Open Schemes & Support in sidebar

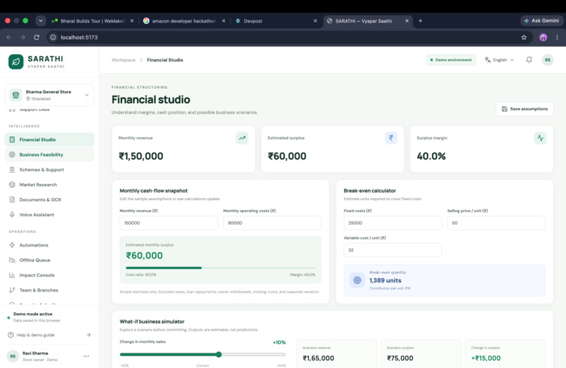pyautogui.click(x=49, y=169)
